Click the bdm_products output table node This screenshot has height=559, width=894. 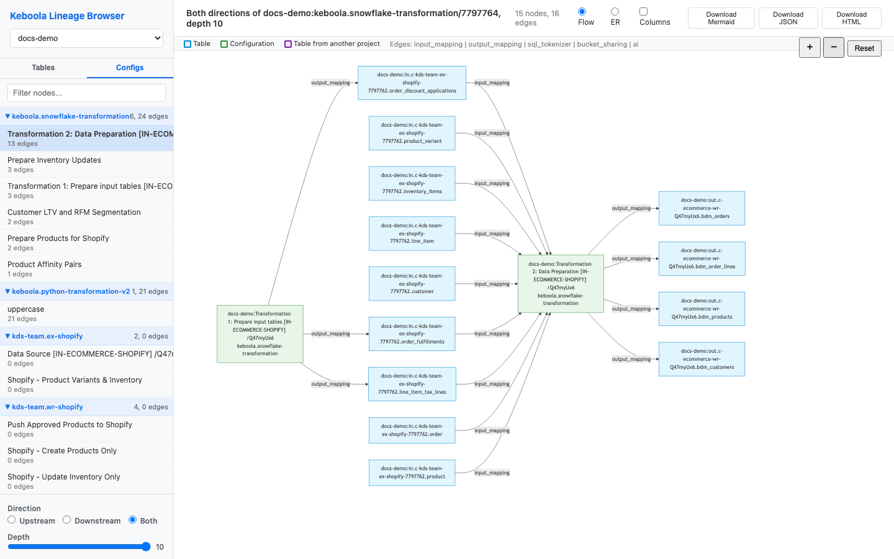pos(702,309)
